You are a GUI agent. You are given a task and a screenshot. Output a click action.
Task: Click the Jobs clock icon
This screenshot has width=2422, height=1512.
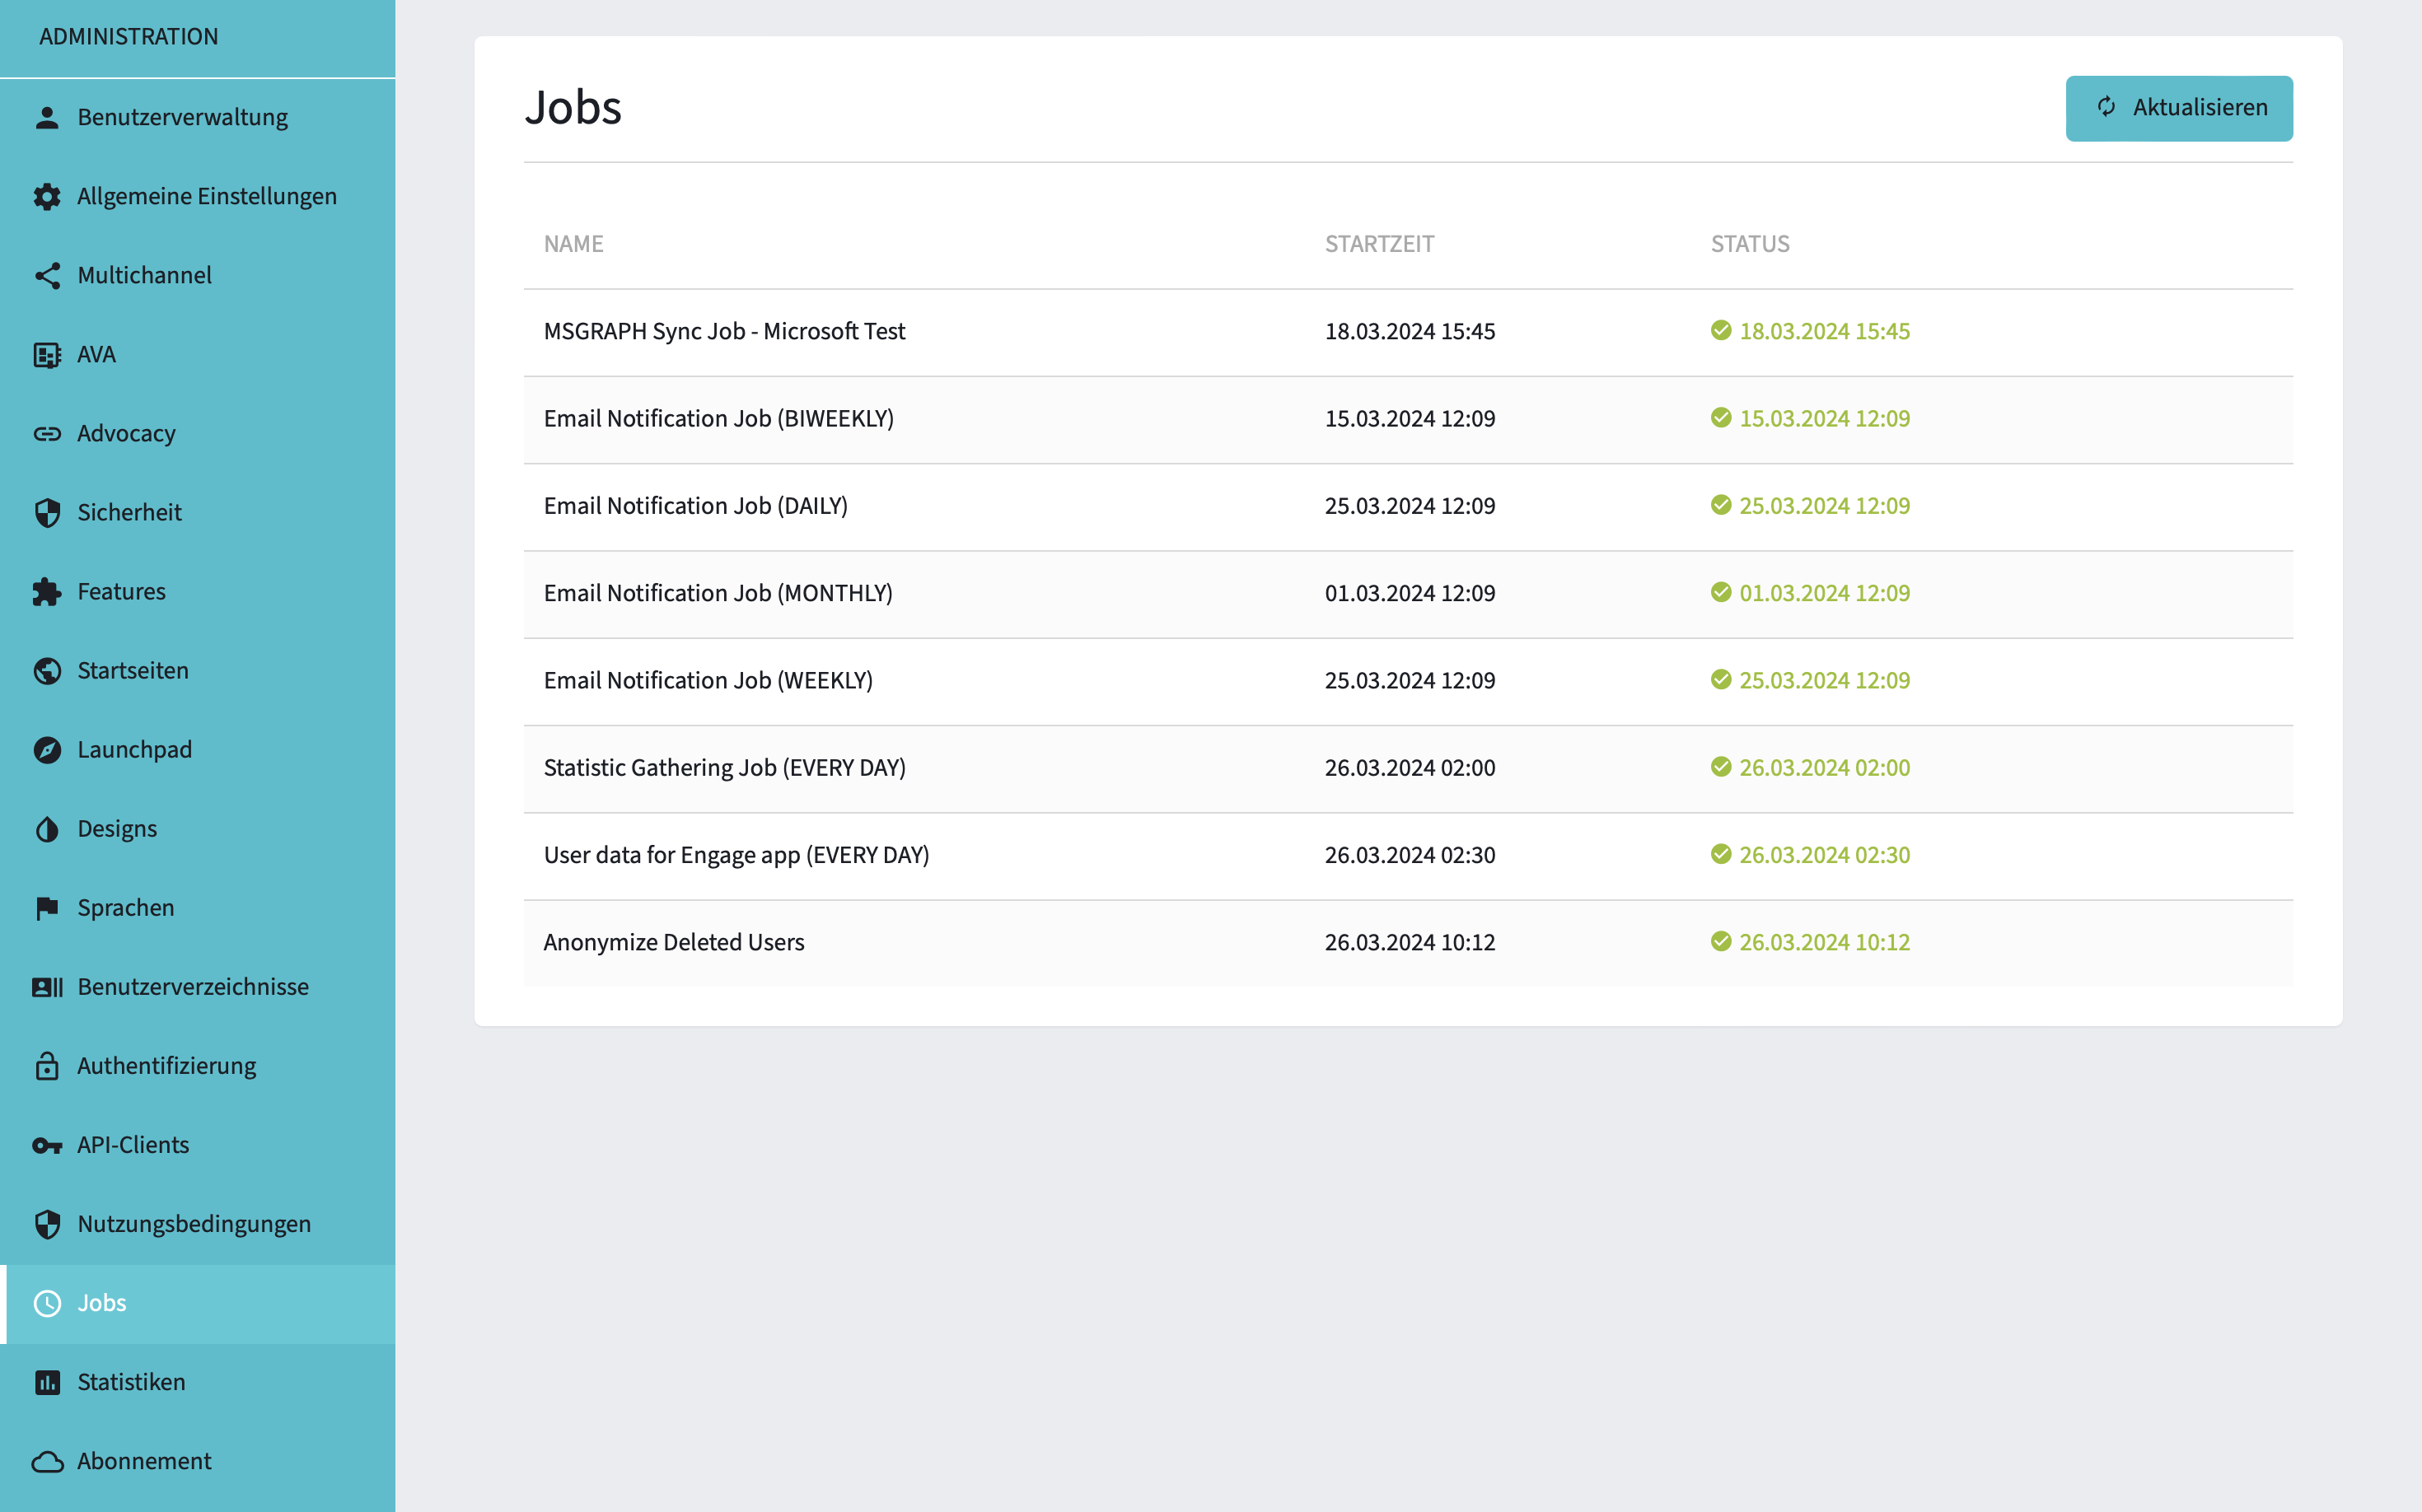(x=47, y=1304)
